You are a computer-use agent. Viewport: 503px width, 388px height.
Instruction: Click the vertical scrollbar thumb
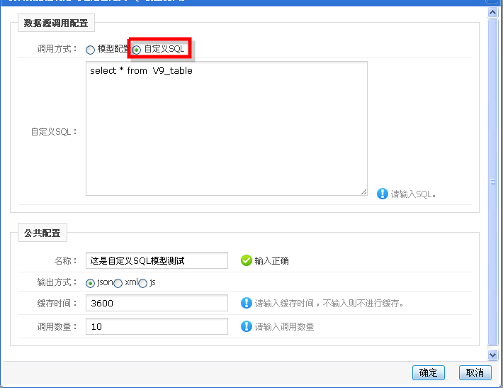point(493,182)
